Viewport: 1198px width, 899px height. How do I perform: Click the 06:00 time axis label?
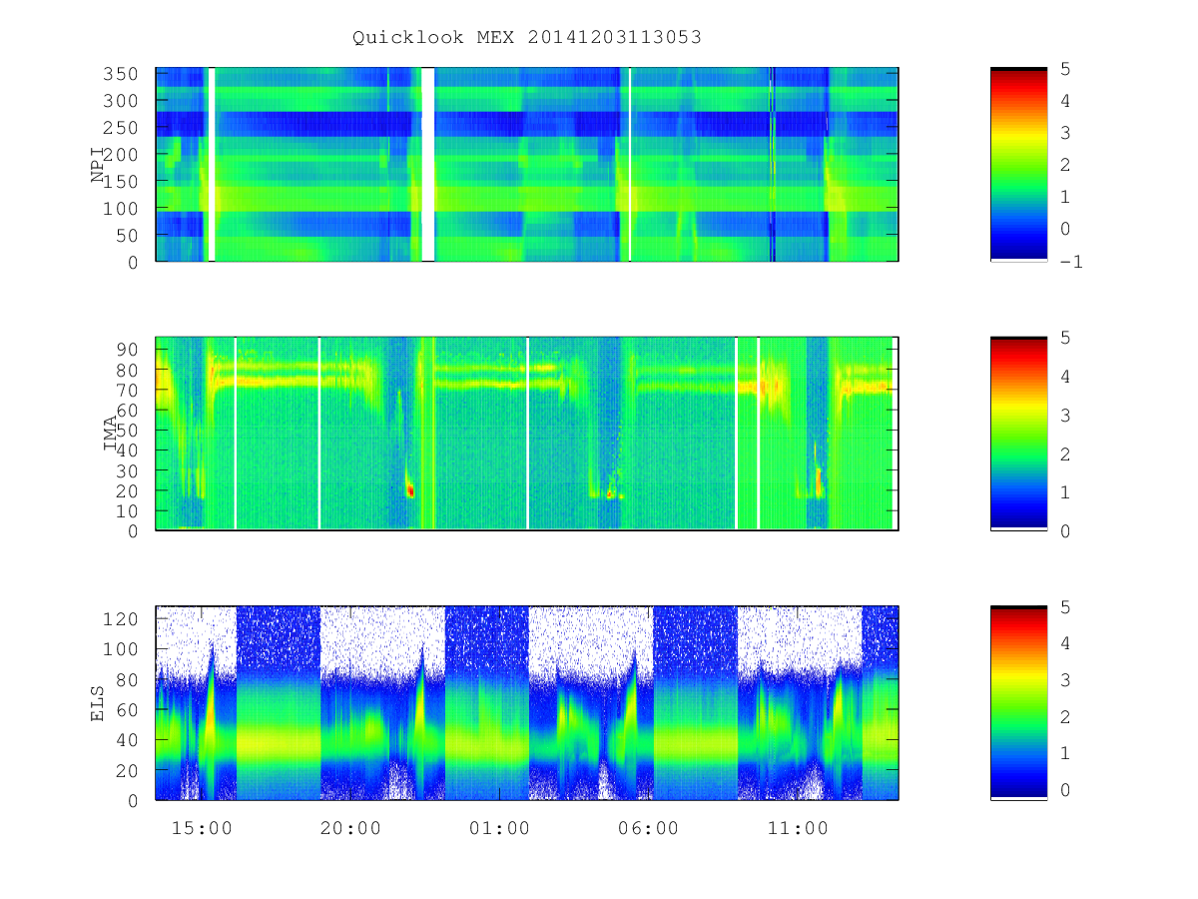click(648, 828)
